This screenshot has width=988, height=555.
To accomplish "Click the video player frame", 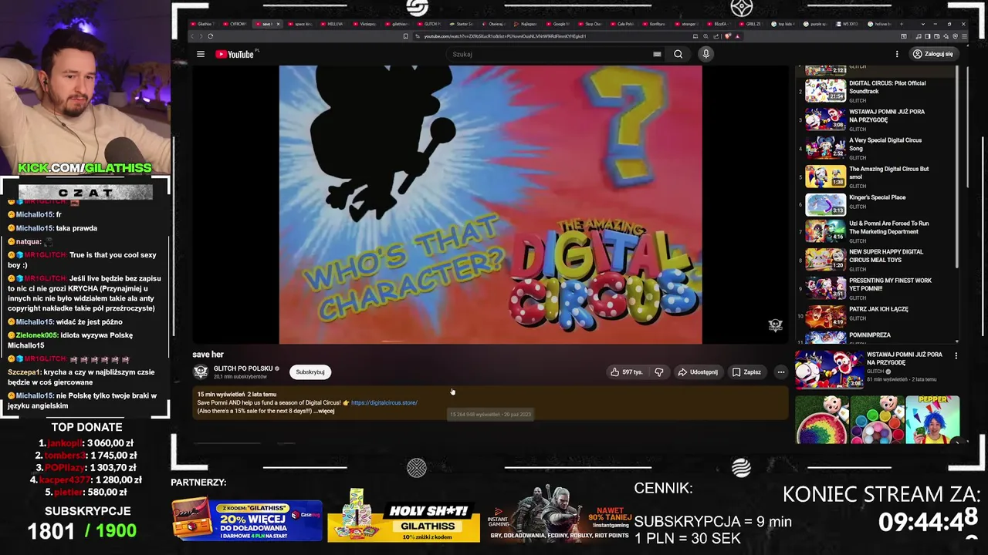I will [x=490, y=204].
